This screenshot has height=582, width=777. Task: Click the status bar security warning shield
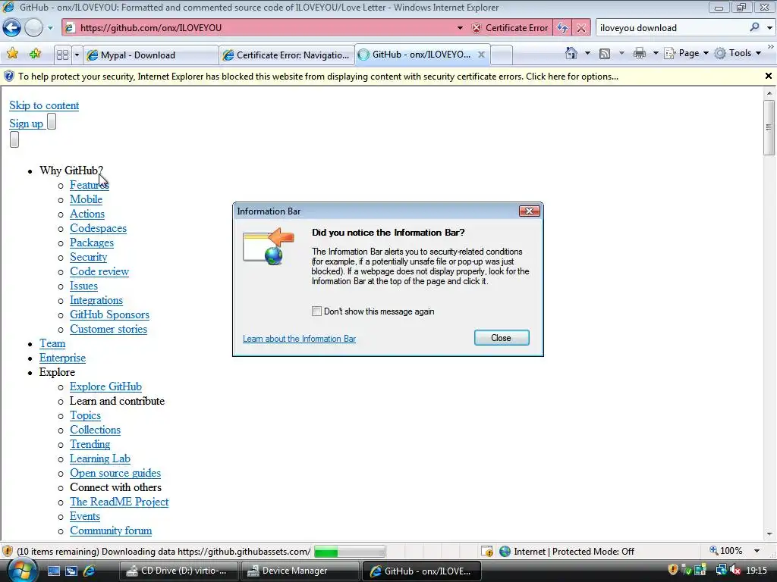[x=8, y=552]
